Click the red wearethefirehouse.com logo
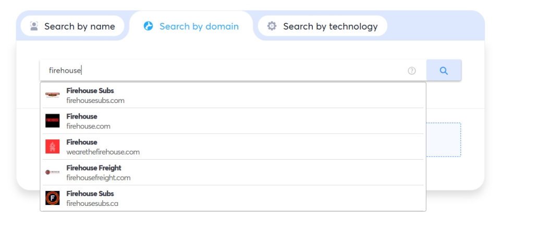 tap(53, 147)
